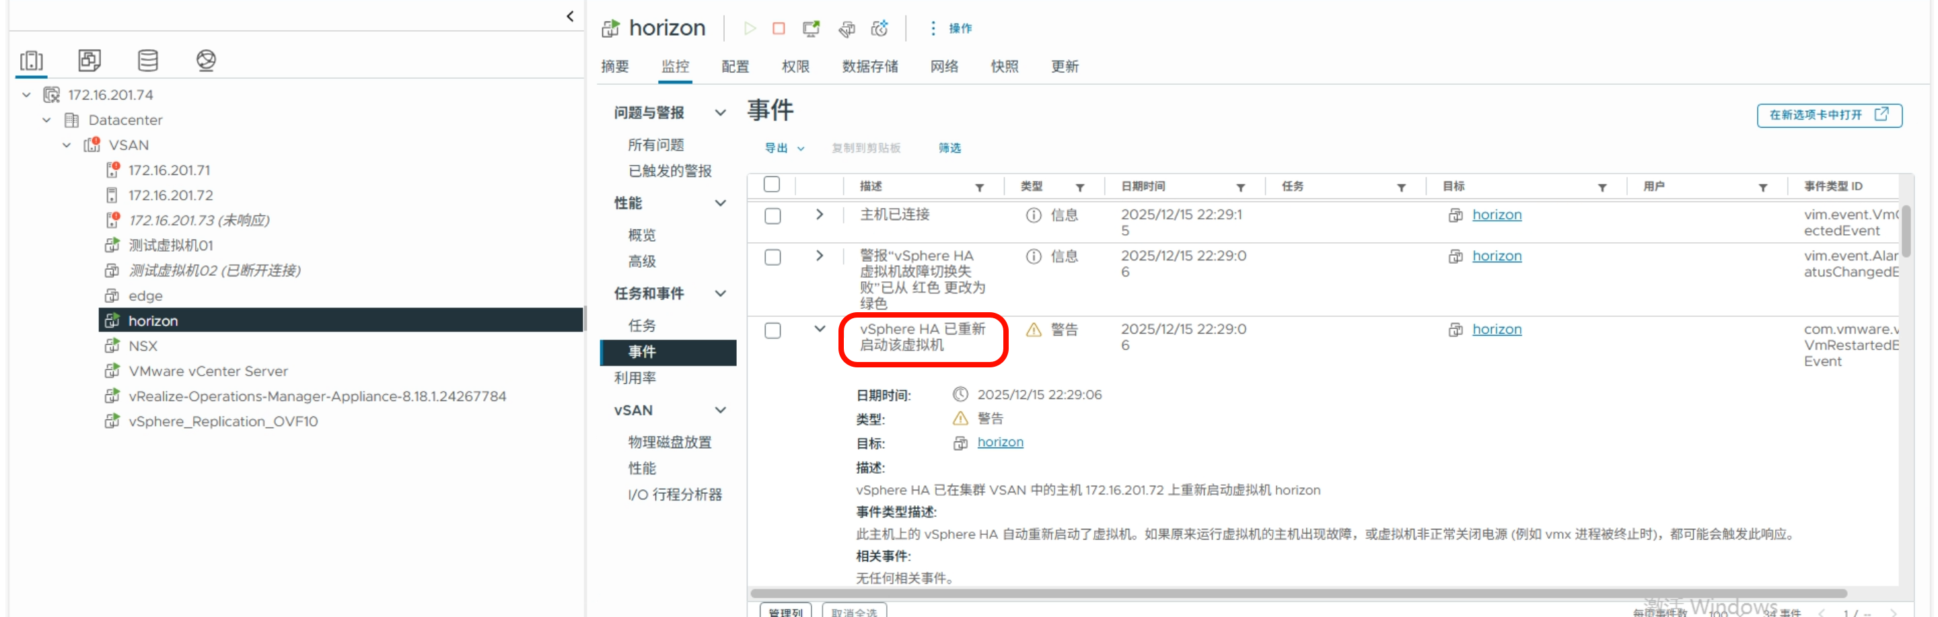The image size is (1938, 617).
Task: Switch to the 配置 tab
Action: pos(735,66)
